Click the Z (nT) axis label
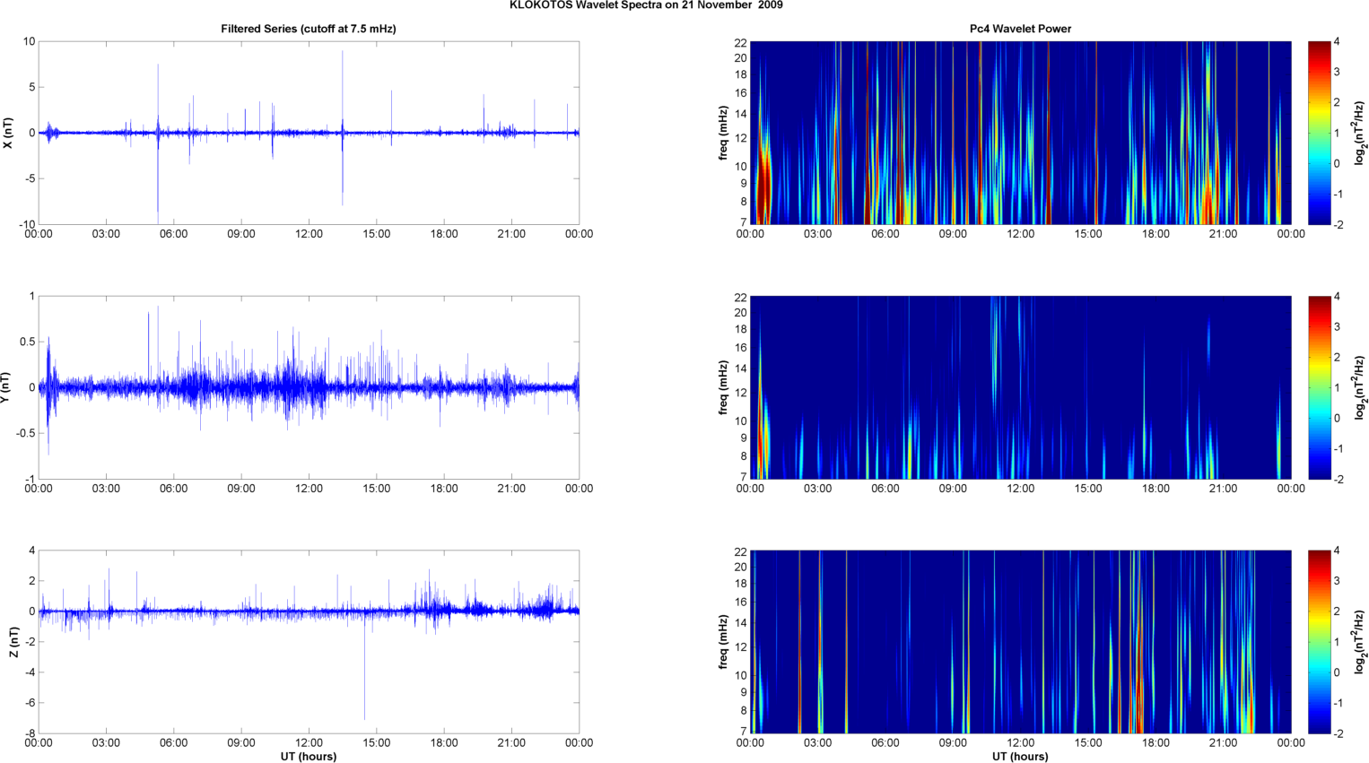Image resolution: width=1369 pixels, height=763 pixels. 13,642
